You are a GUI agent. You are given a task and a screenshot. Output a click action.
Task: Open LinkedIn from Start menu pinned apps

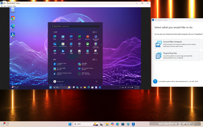(x=63, y=52)
